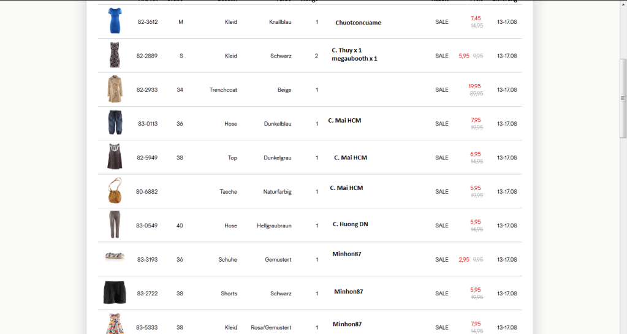This screenshot has width=627, height=334.
Task: Click the colorful Rosa/Gemustert dress thumbnail
Action: 115,324
